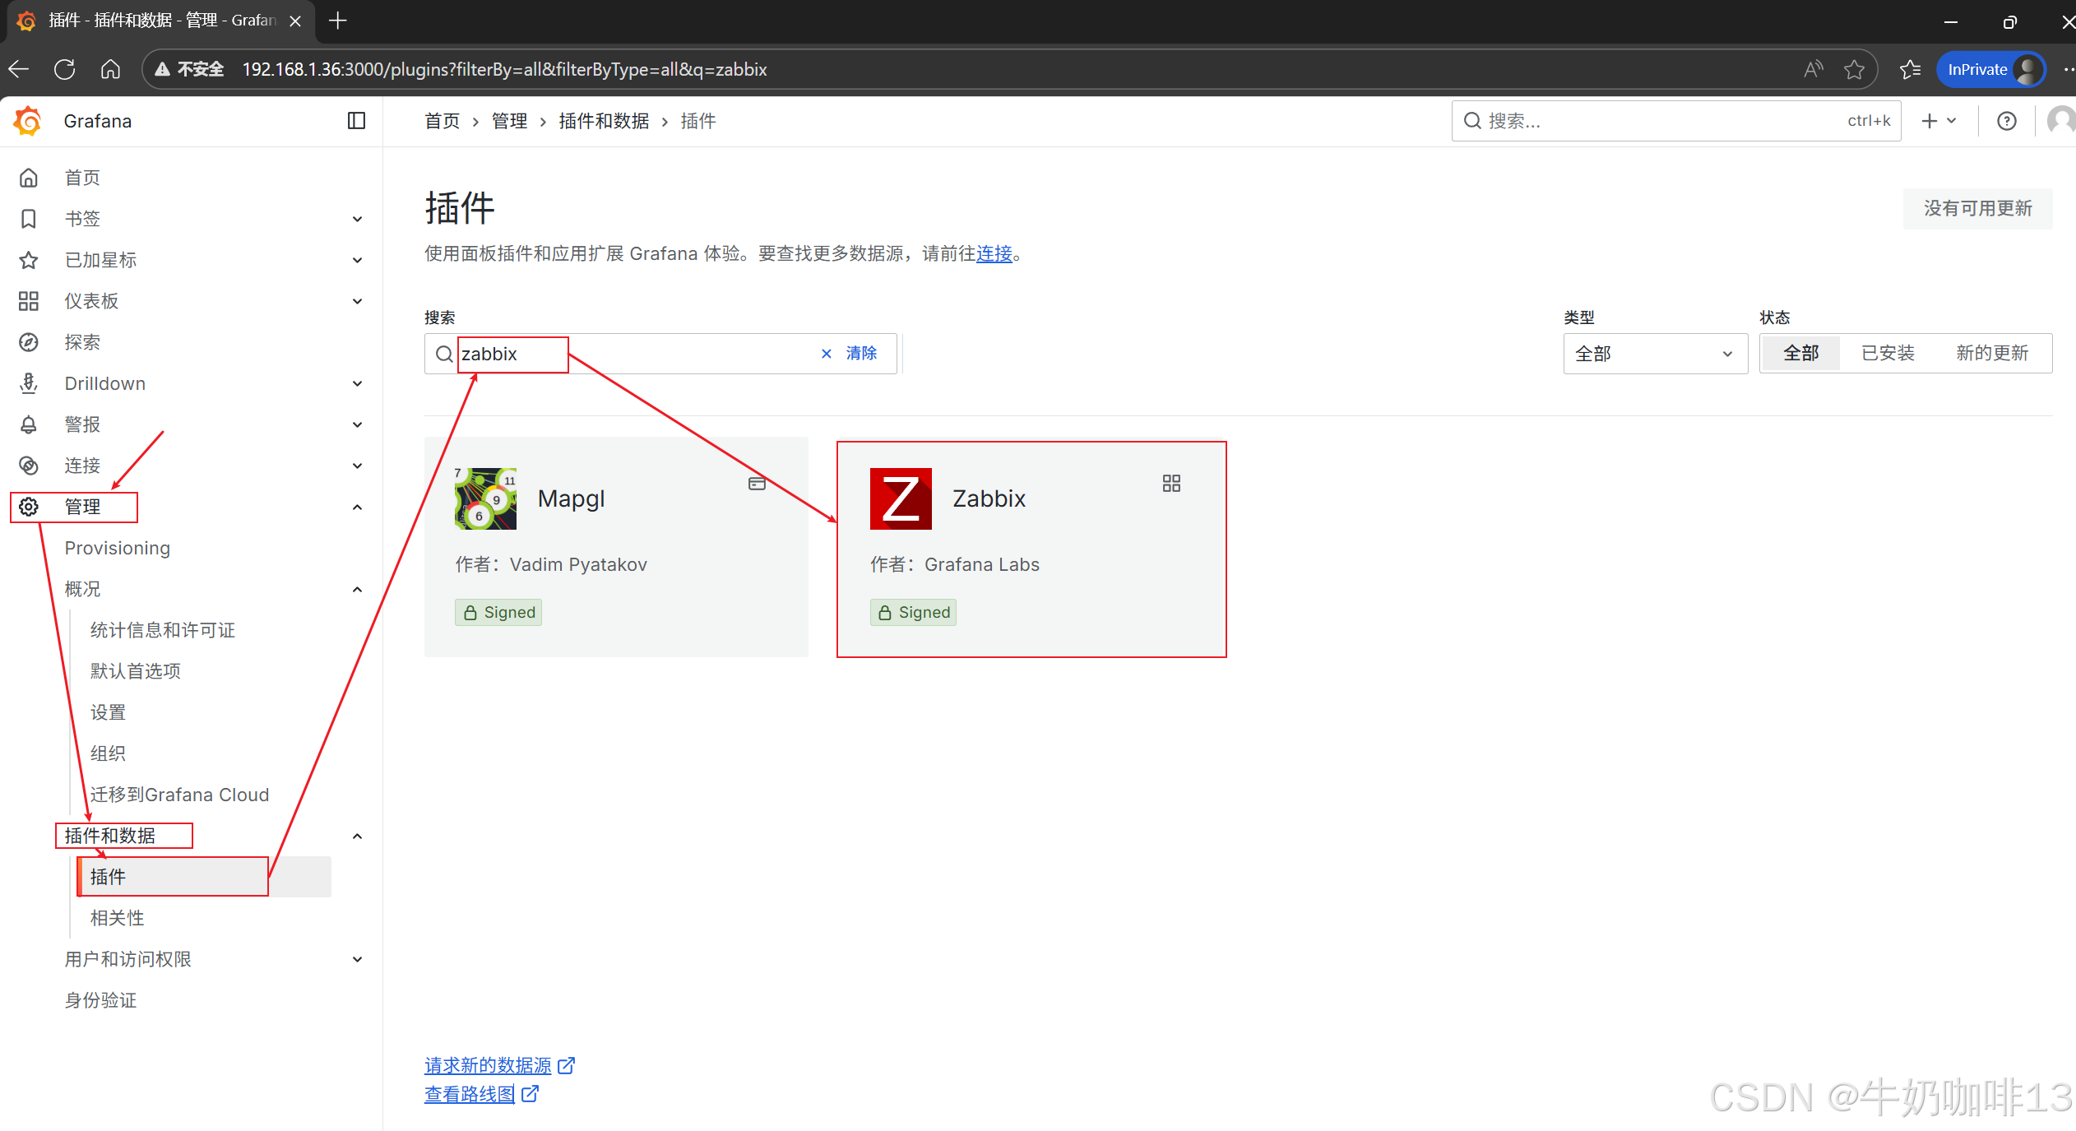Collapse the 插件和数据 section chevron
This screenshot has width=2076, height=1131.
click(357, 836)
